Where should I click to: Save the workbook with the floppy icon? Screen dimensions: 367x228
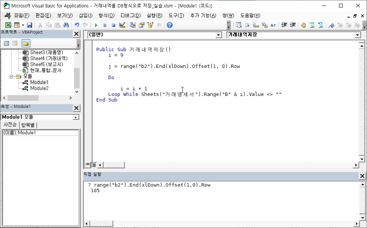(29, 25)
